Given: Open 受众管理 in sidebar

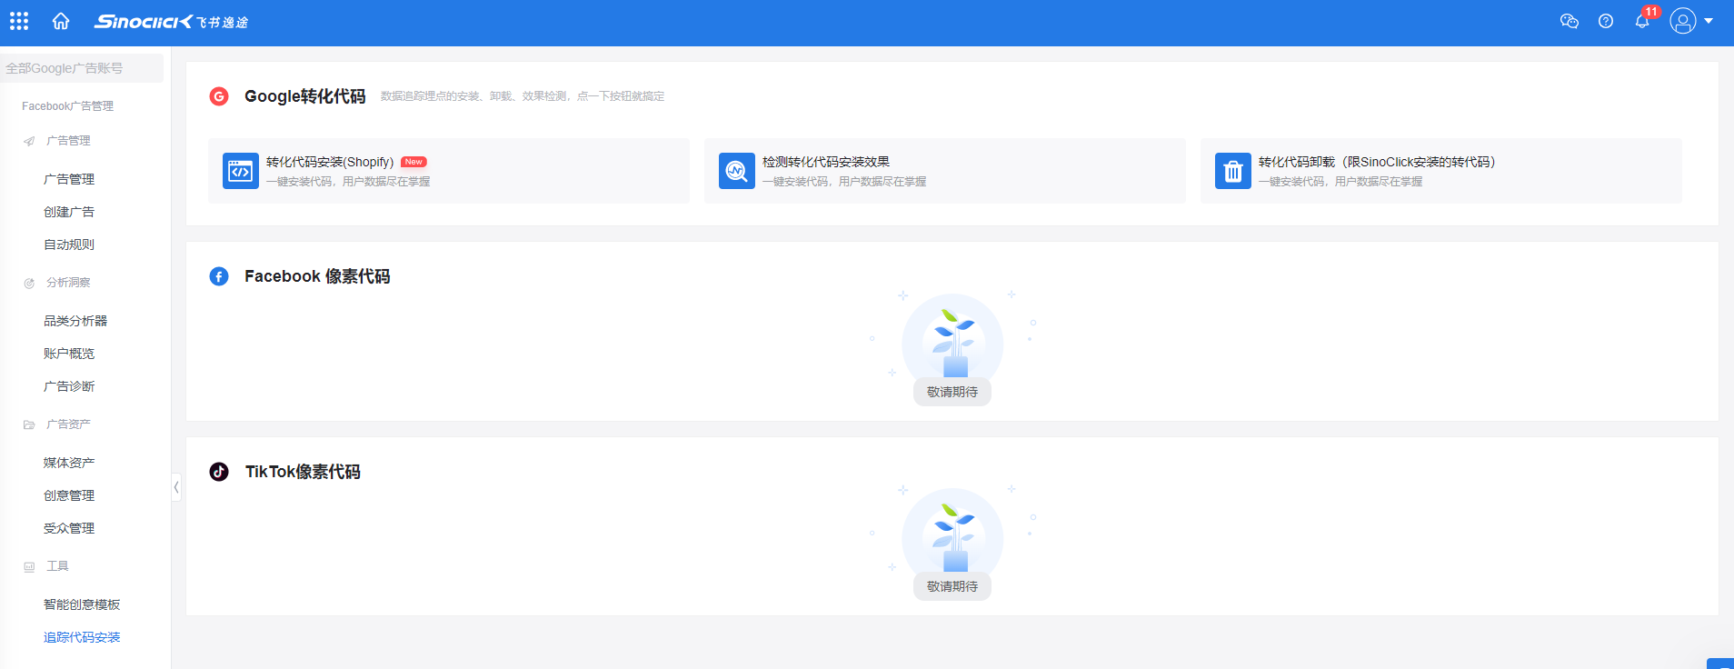Looking at the screenshot, I should point(69,528).
